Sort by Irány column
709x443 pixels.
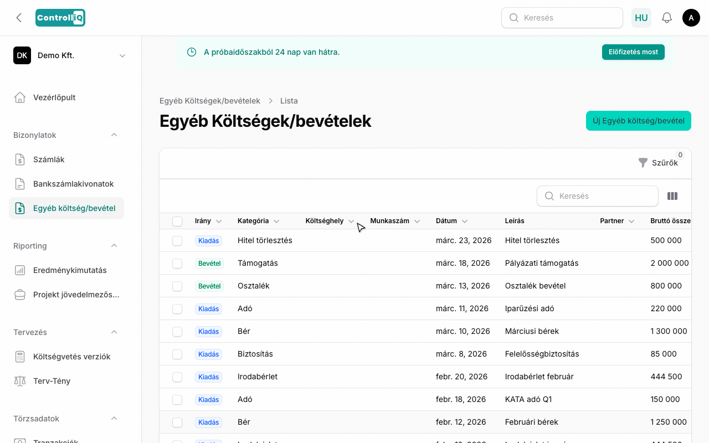(x=208, y=221)
